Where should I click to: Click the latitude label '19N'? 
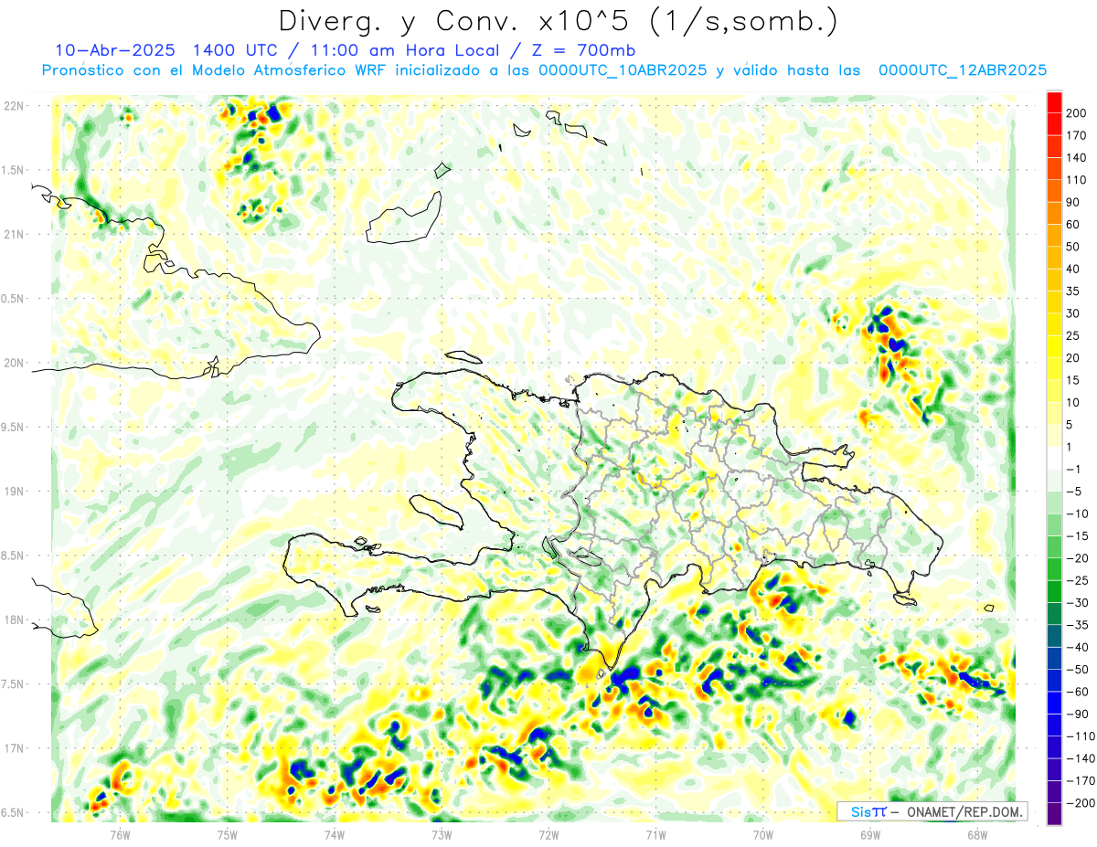pos(15,492)
